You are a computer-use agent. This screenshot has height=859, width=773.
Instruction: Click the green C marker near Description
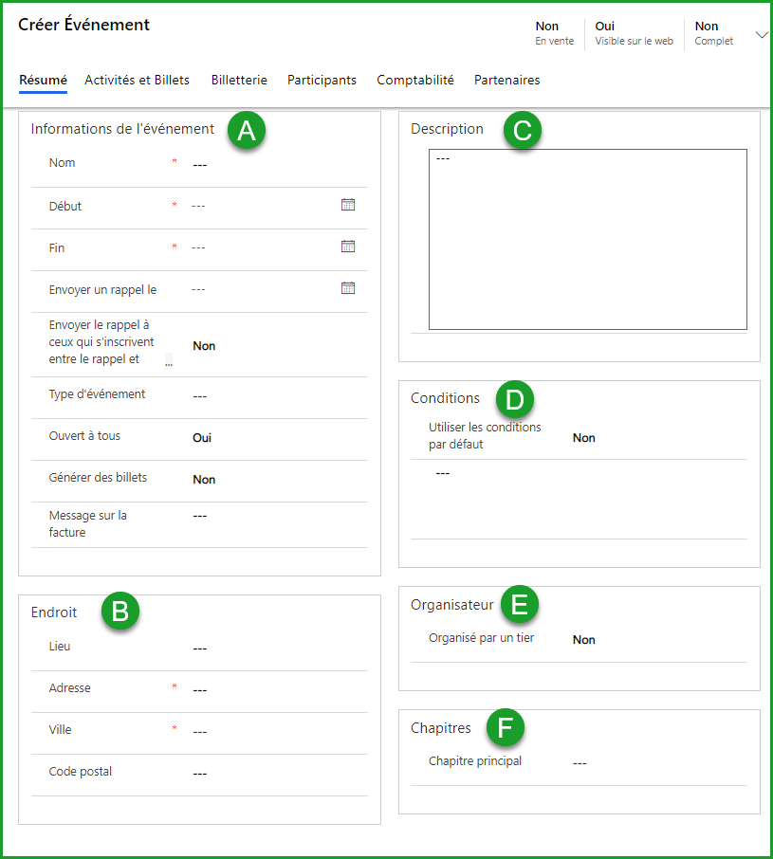(x=522, y=131)
